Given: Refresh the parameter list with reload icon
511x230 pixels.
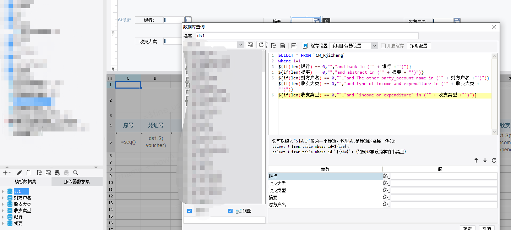Looking at the screenshot, I should click(x=494, y=161).
